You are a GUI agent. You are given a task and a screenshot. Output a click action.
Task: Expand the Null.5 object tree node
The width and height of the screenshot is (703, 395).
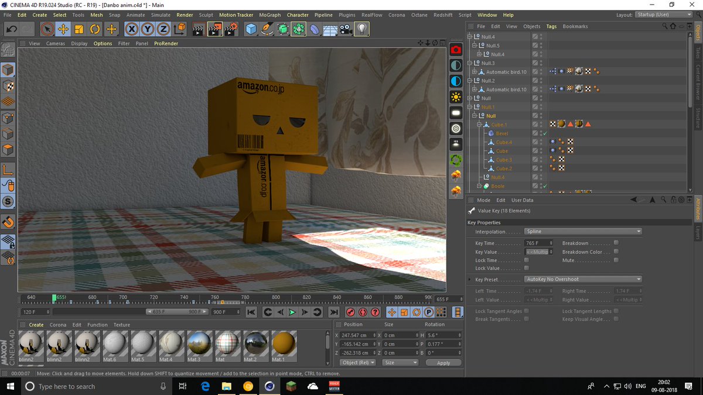coord(473,46)
